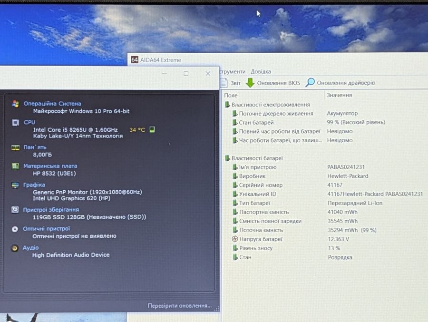Click the Оновлення BIOS toolbar button label
This screenshot has width=428, height=322.
coord(278,83)
